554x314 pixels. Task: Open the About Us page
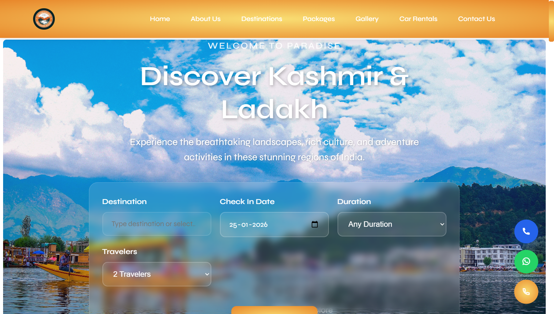(x=205, y=19)
